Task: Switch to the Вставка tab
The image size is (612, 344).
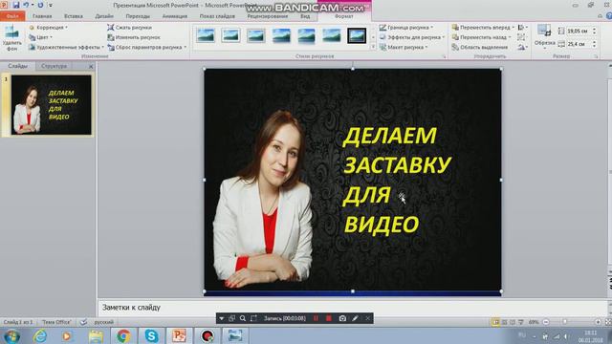Action: 74,16
